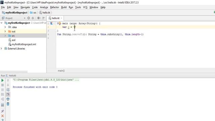Toggle Scroll to the end in console
Screen dimensions: 215x121
pos(8,94)
